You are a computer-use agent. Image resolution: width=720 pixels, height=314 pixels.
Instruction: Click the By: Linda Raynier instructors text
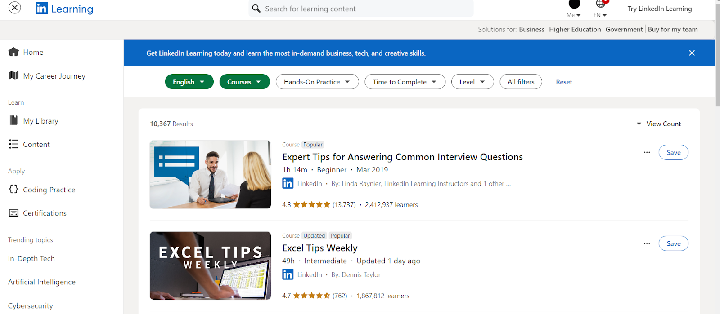click(x=421, y=183)
